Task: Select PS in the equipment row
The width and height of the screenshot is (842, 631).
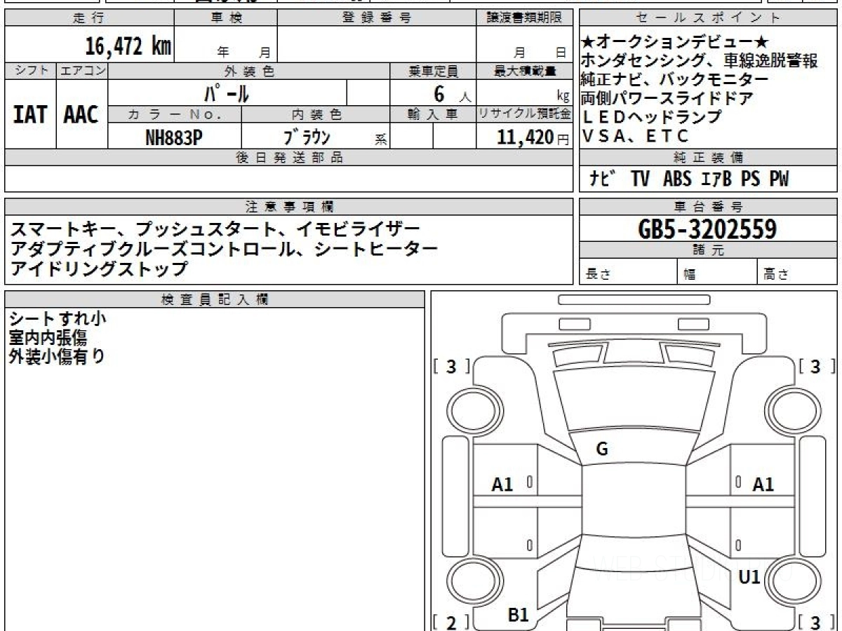Action: click(x=750, y=179)
